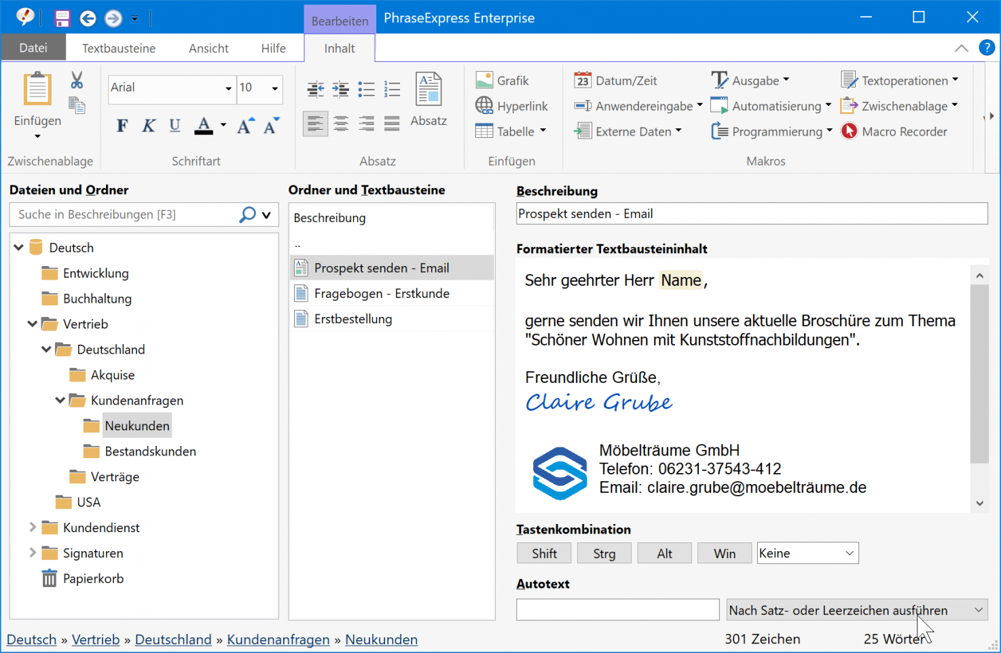Select the Erstbestellung text block
This screenshot has width=1001, height=653.
pos(392,319)
